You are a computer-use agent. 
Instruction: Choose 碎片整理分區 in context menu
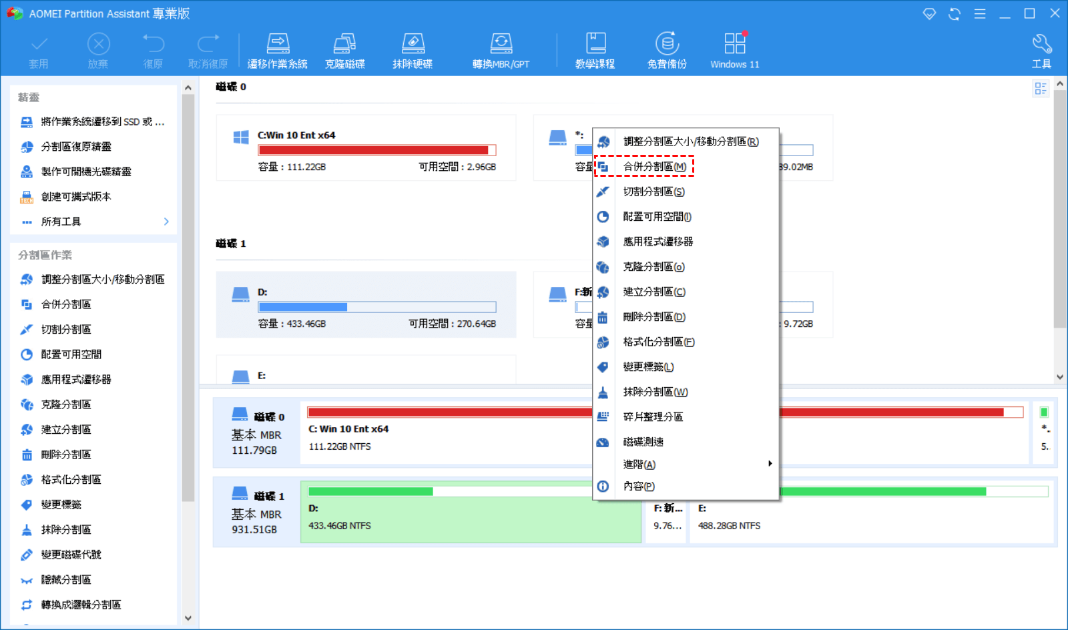tap(686, 417)
